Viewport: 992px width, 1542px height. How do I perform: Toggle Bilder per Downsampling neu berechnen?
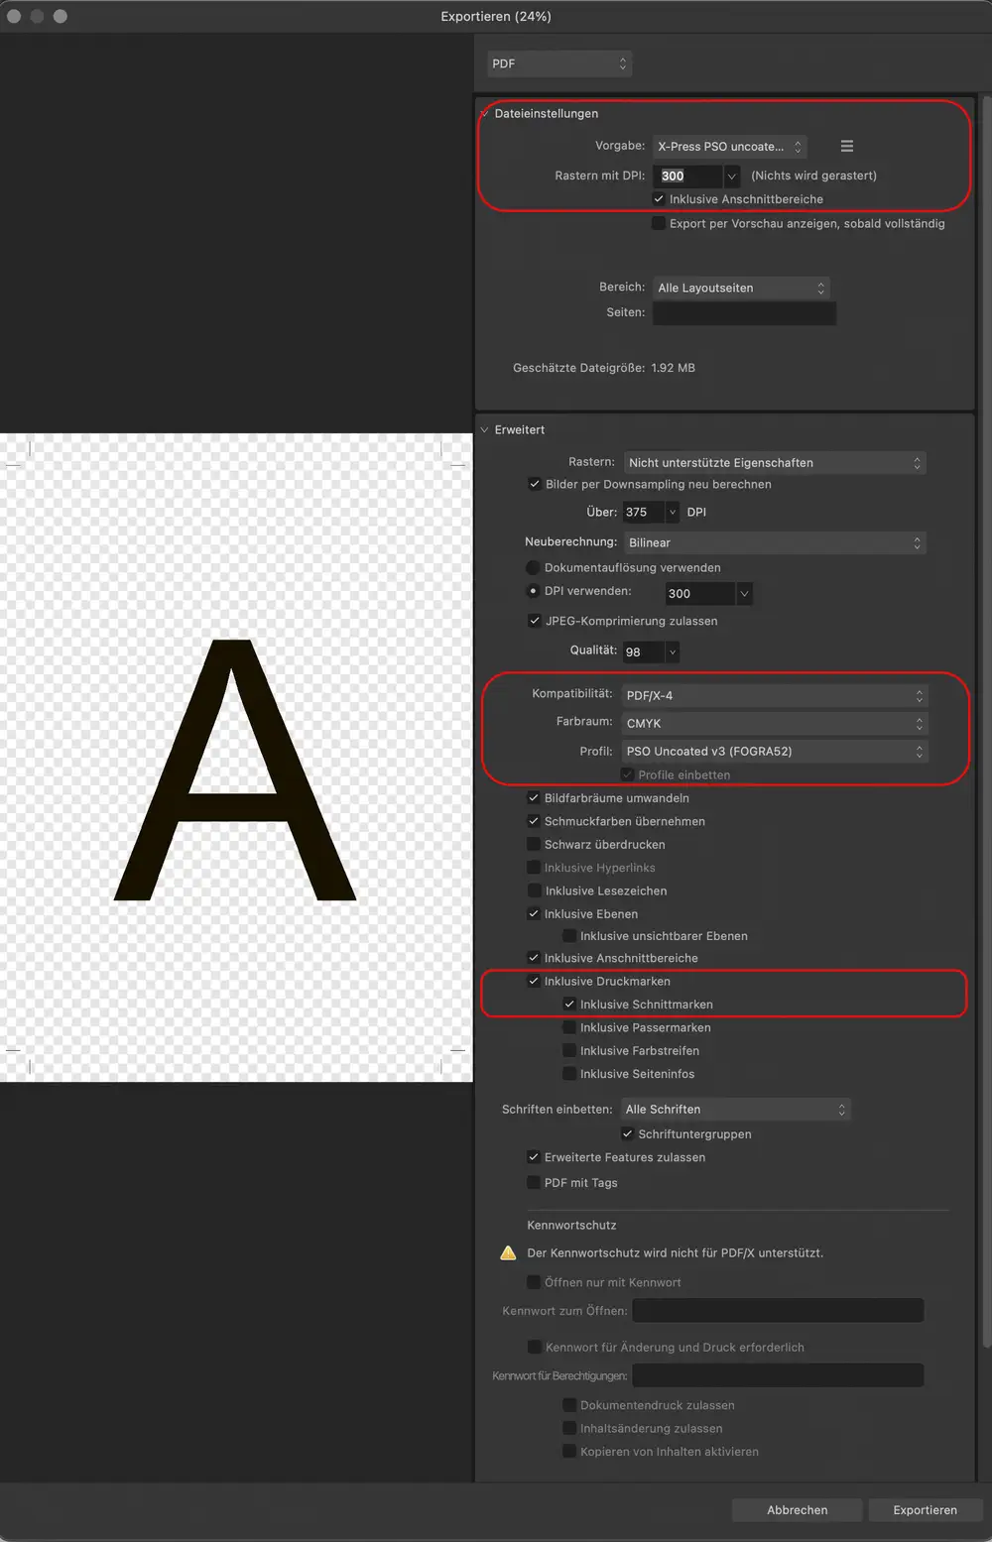tap(535, 484)
